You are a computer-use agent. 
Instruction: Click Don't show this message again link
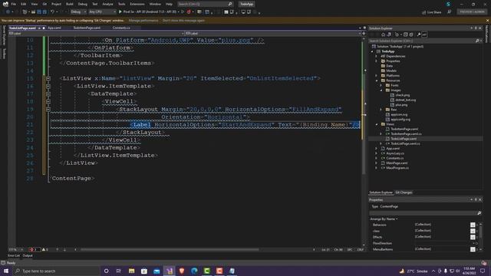[183, 21]
